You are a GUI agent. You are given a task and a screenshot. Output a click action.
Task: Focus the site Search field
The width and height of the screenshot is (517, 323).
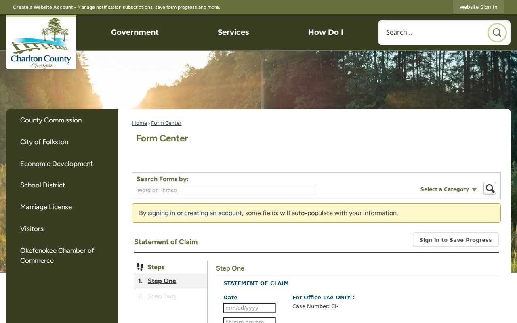pyautogui.click(x=432, y=33)
